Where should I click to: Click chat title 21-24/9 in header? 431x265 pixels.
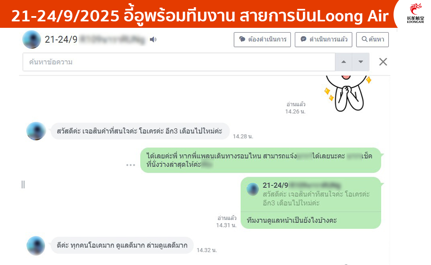tap(61, 40)
